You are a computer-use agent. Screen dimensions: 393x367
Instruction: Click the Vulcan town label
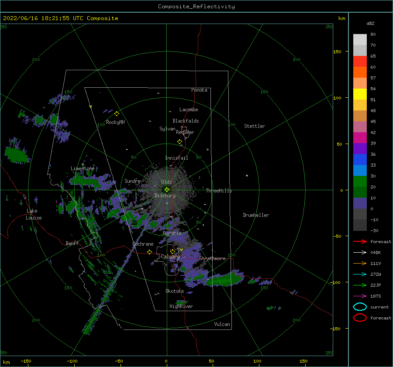tap(222, 324)
